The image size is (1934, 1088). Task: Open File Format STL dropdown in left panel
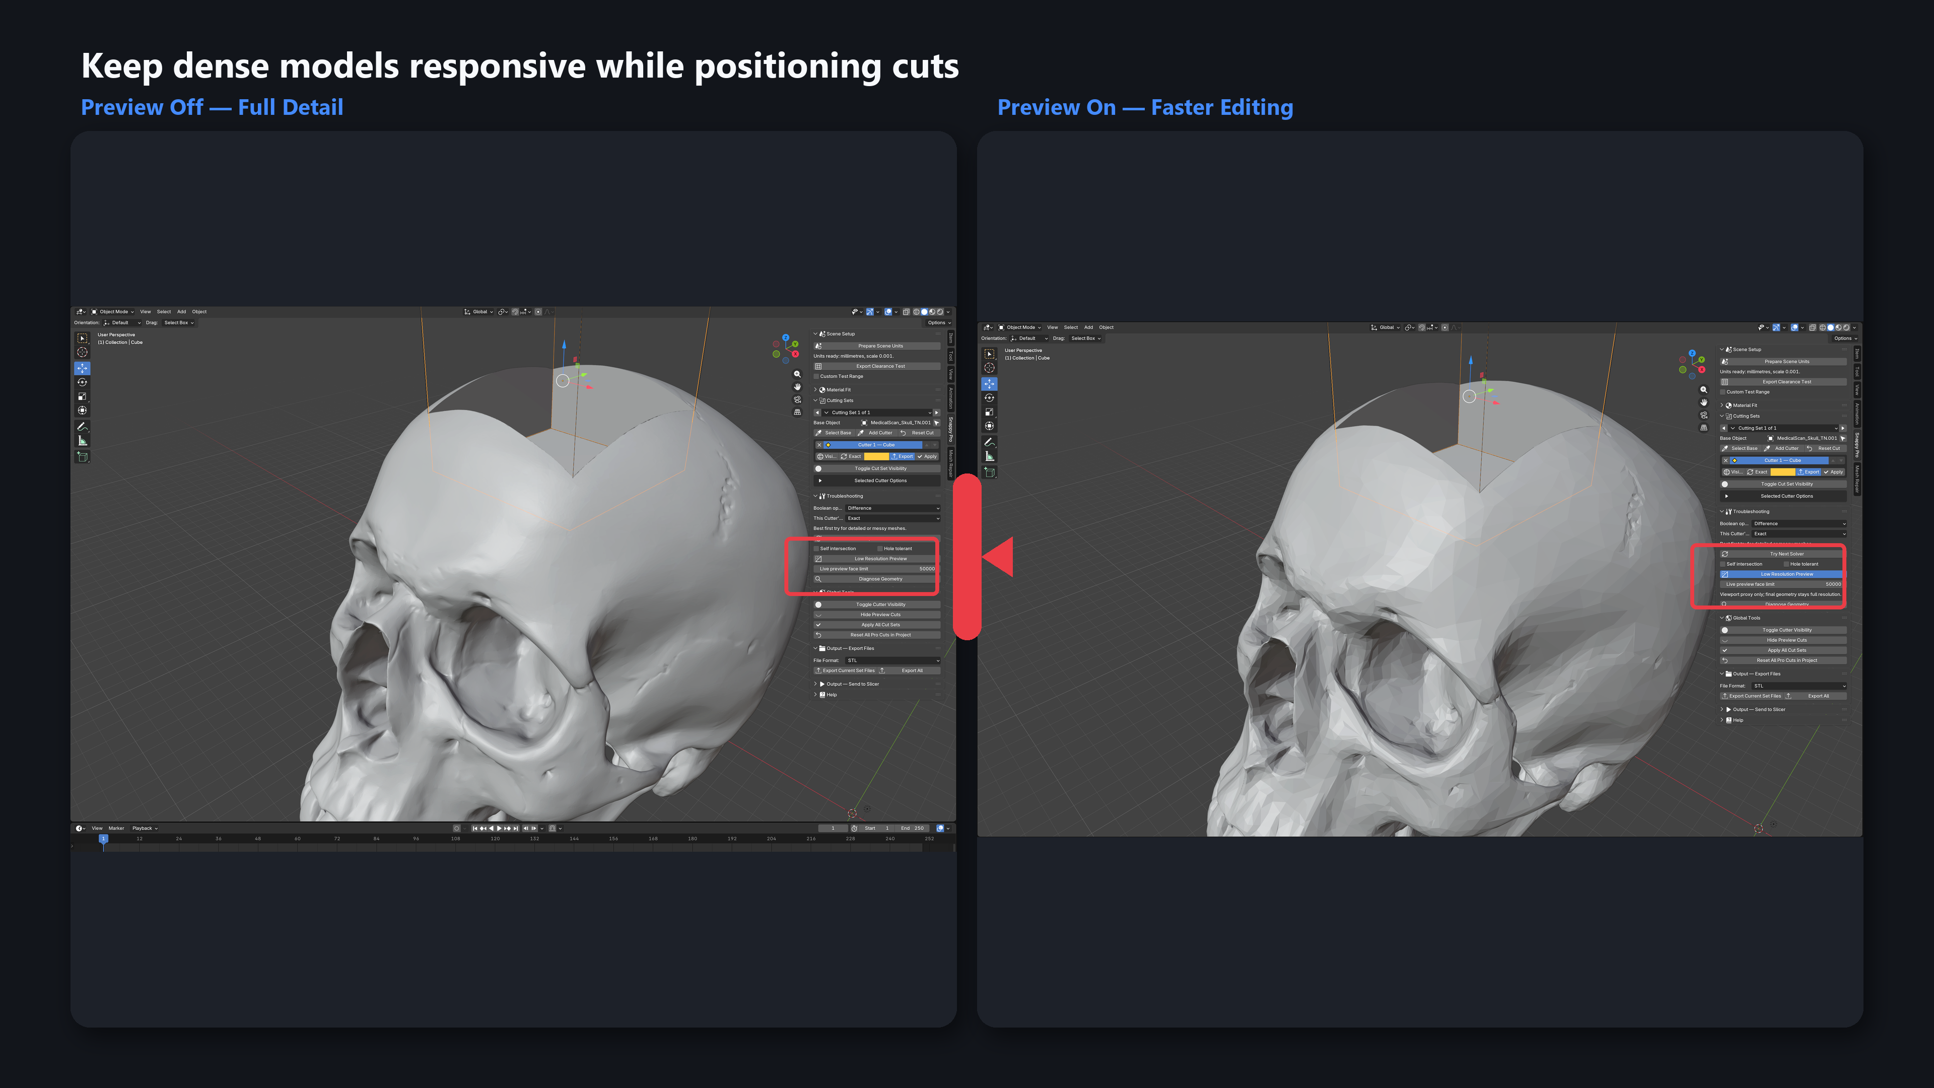click(892, 661)
